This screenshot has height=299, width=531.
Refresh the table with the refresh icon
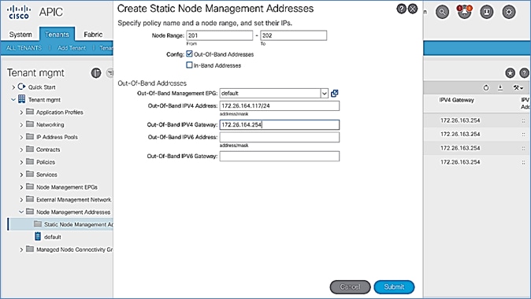point(486,88)
